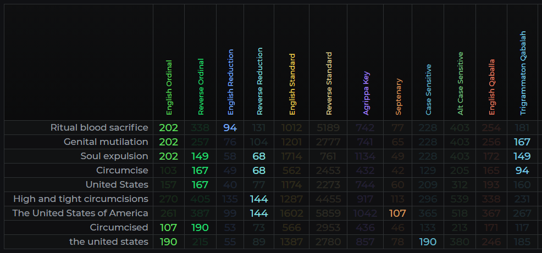Select the "Soul expulsion" phrase label
The width and height of the screenshot is (542, 253).
click(x=114, y=156)
